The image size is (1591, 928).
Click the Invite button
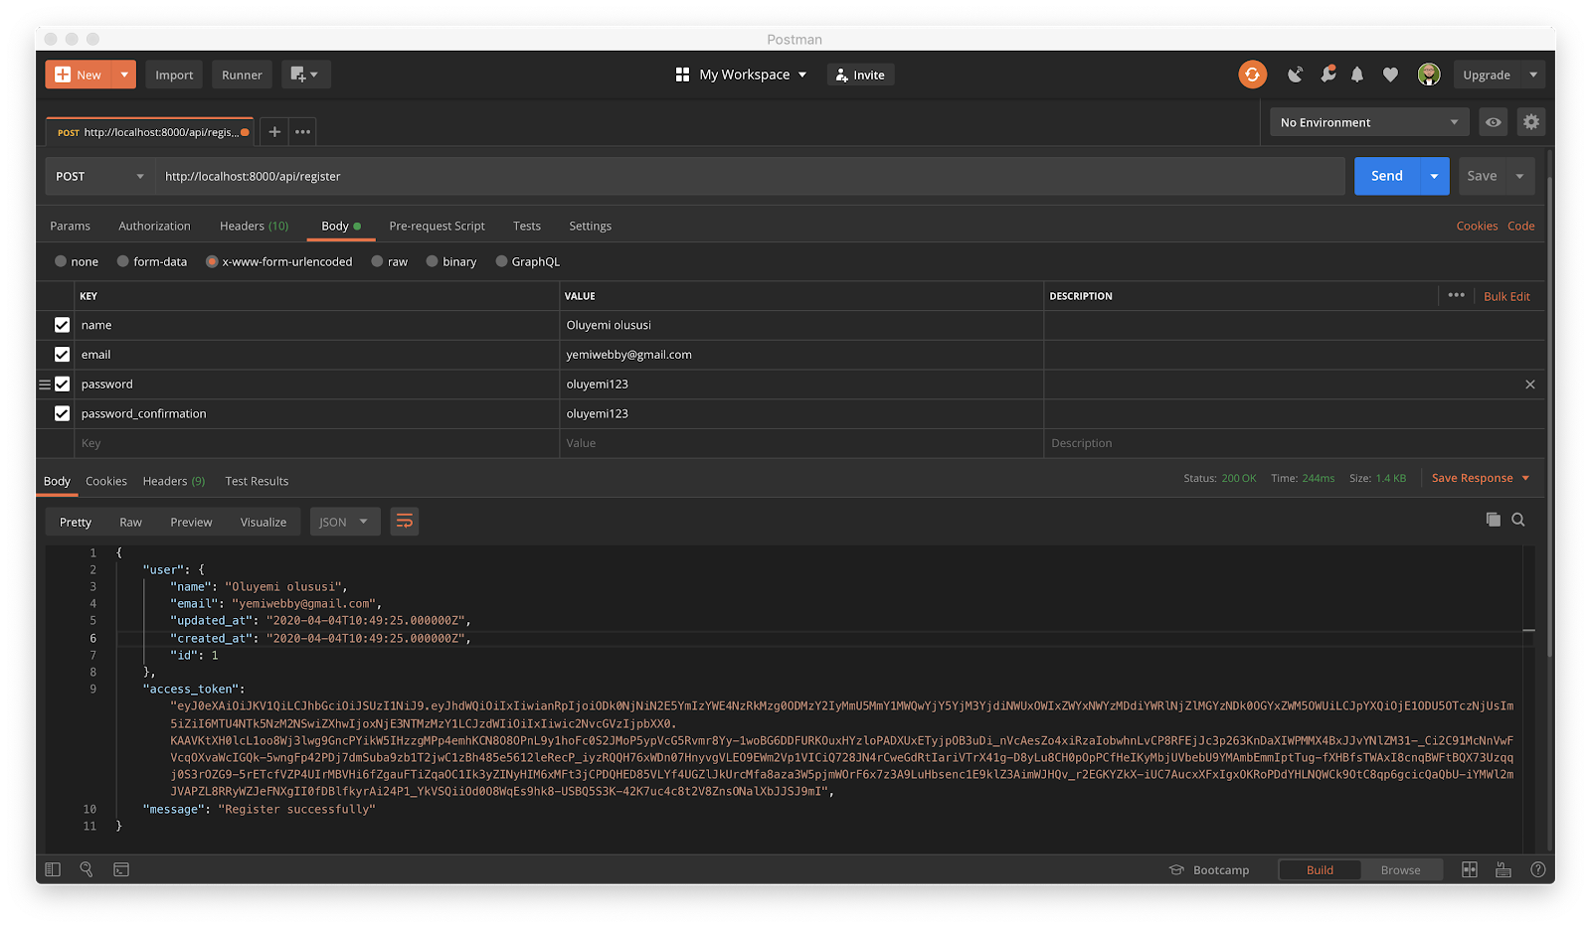(x=860, y=75)
